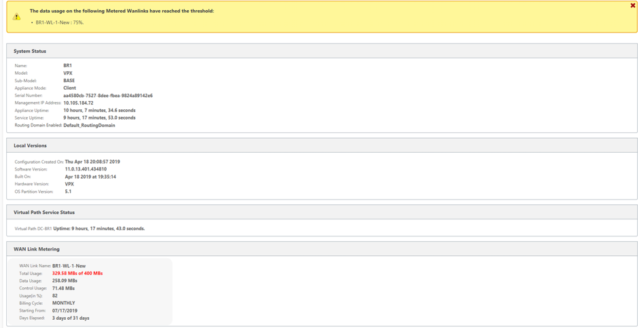Select the Sub-Model value BASE
This screenshot has height=328, width=638.
pyautogui.click(x=69, y=81)
